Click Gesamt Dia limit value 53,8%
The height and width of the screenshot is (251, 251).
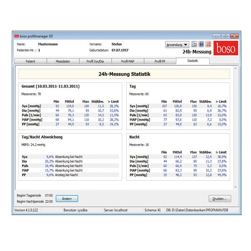click(x=114, y=110)
